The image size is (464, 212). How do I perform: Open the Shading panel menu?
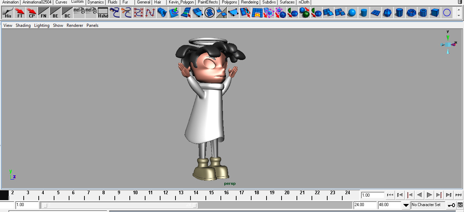[x=23, y=25]
